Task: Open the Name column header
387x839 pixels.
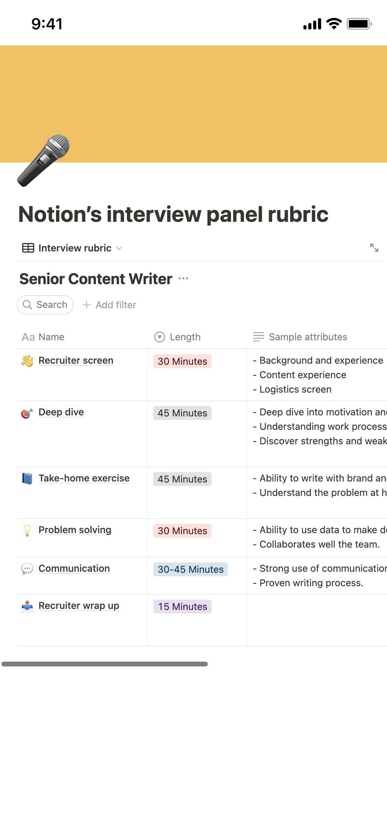Action: tap(43, 337)
